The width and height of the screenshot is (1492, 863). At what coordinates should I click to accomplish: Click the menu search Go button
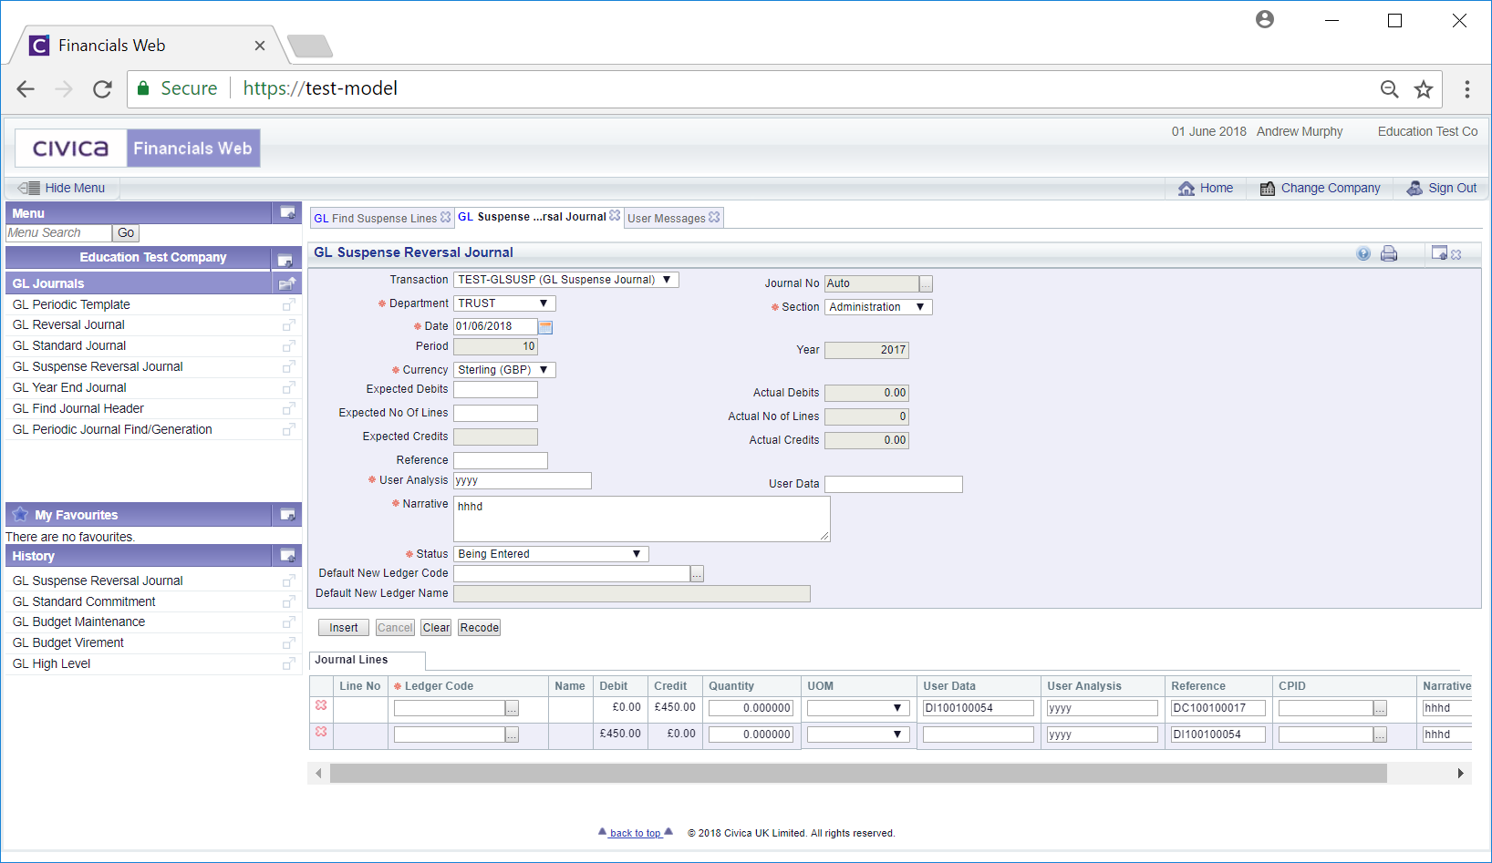click(126, 233)
